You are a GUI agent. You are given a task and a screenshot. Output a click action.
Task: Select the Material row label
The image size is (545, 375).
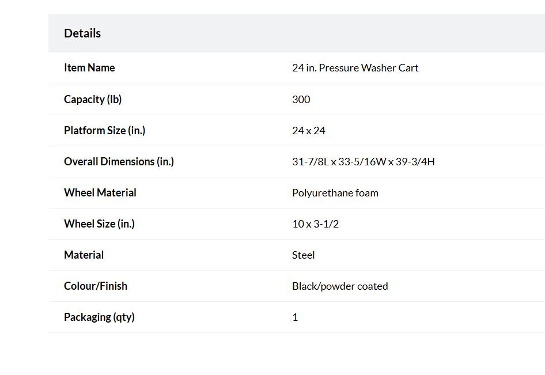(84, 255)
